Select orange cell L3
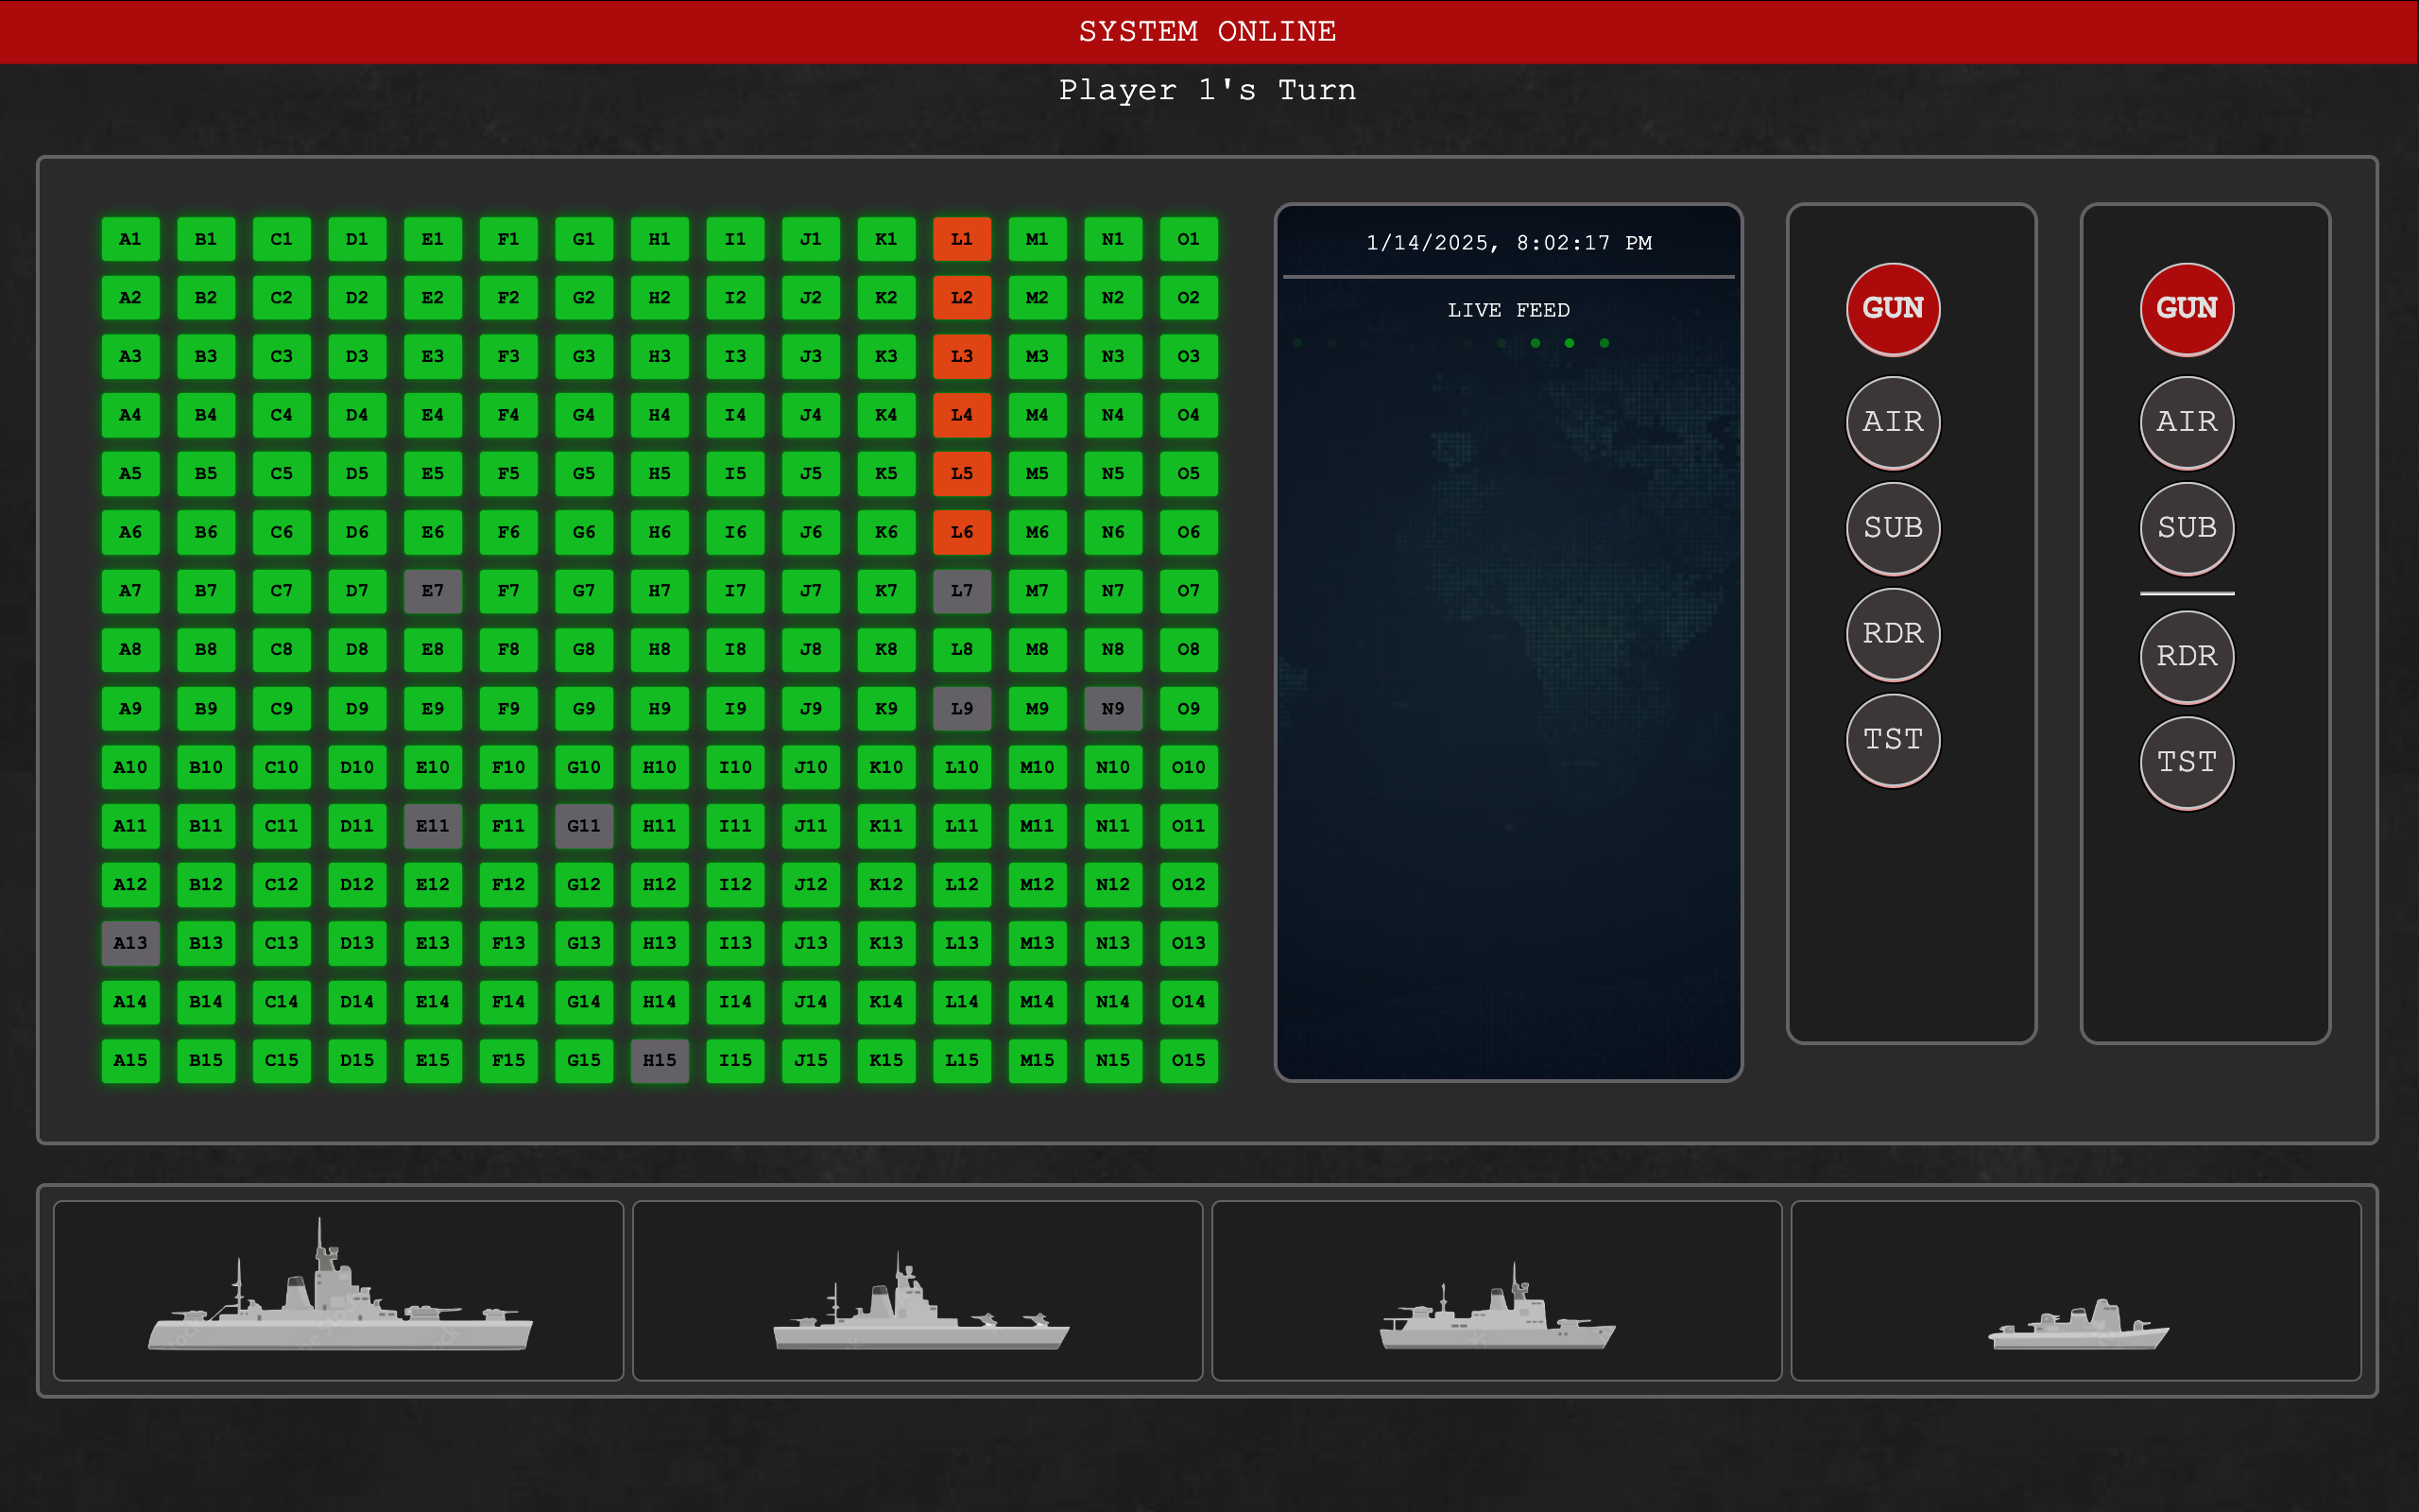Viewport: 2419px width, 1512px height. (962, 356)
